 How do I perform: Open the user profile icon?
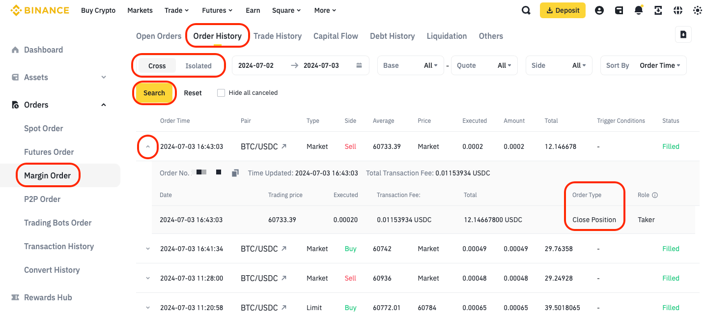coord(599,10)
